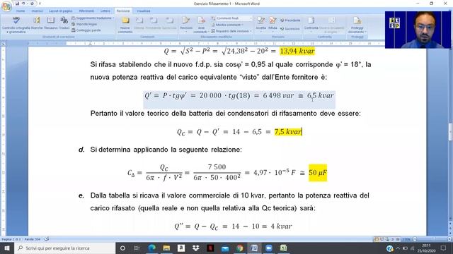Click the zoom percentage in status bar
This screenshot has height=254, width=453.
tap(406, 239)
